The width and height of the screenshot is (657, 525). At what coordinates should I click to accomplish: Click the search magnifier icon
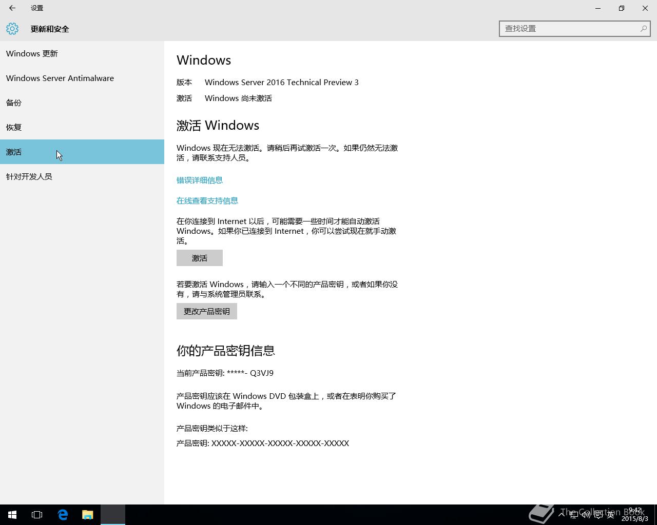(x=643, y=29)
